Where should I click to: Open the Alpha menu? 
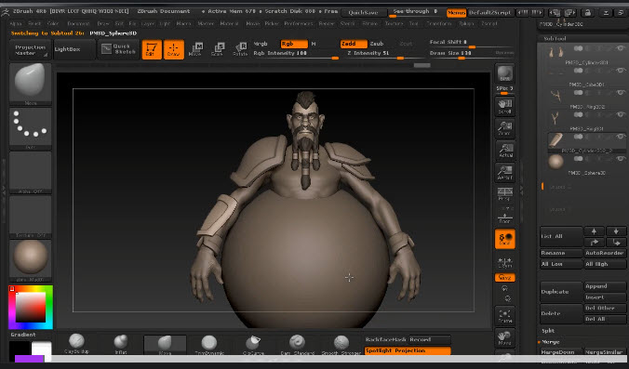click(x=16, y=23)
